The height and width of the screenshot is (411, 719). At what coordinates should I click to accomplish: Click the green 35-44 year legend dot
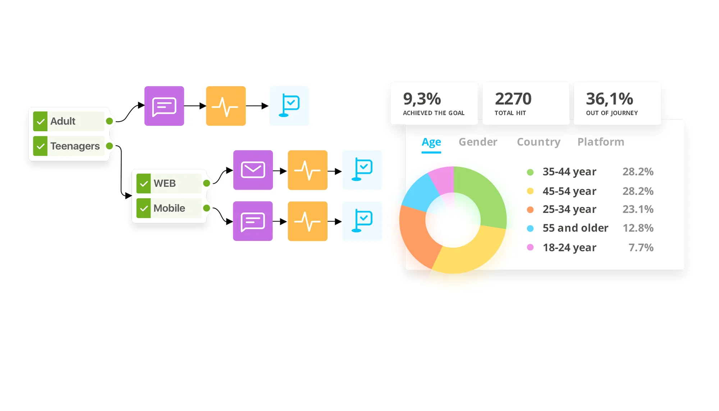click(530, 172)
